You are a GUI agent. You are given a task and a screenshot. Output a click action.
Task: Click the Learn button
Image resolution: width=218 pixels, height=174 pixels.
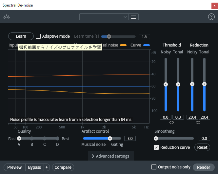point(21,36)
